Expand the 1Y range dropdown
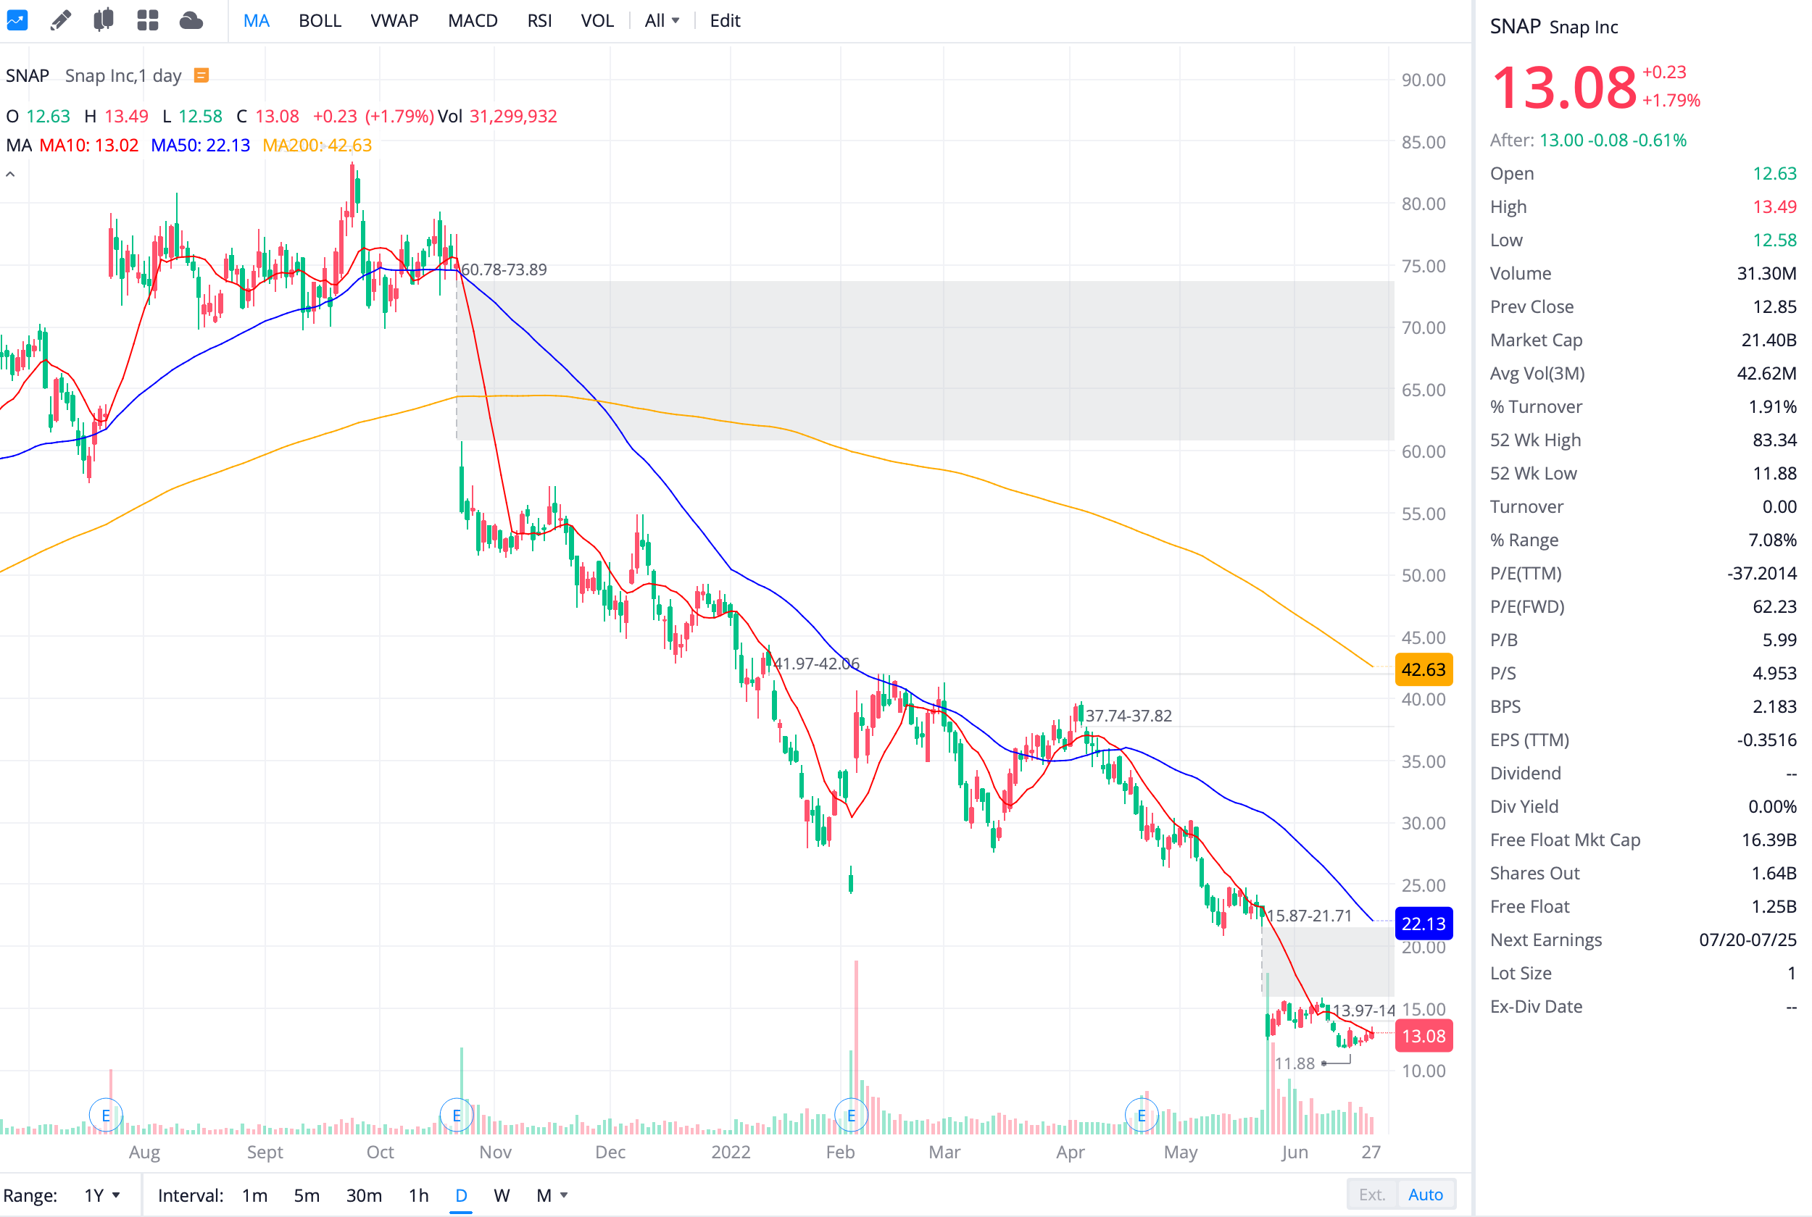The width and height of the screenshot is (1812, 1217). point(102,1195)
